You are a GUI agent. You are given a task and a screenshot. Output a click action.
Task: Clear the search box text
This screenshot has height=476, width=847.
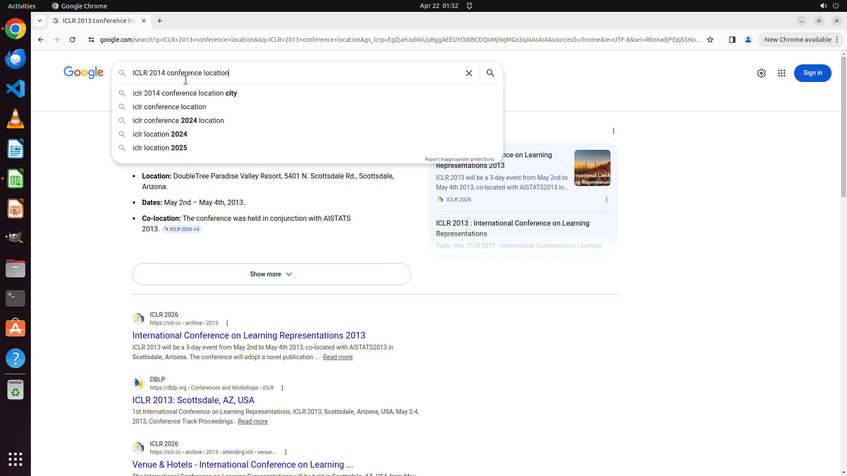pyautogui.click(x=468, y=73)
